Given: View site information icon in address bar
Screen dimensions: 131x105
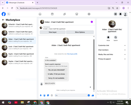Looking at the screenshot, I should coord(18,8).
